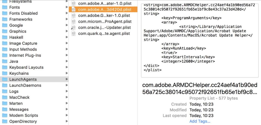The height and width of the screenshot is (125, 261).
Task: Expand the Fonts folder arrow
Action: (67, 7)
